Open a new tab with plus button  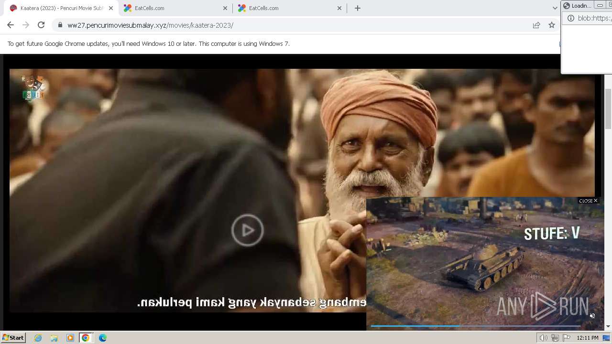(x=358, y=8)
